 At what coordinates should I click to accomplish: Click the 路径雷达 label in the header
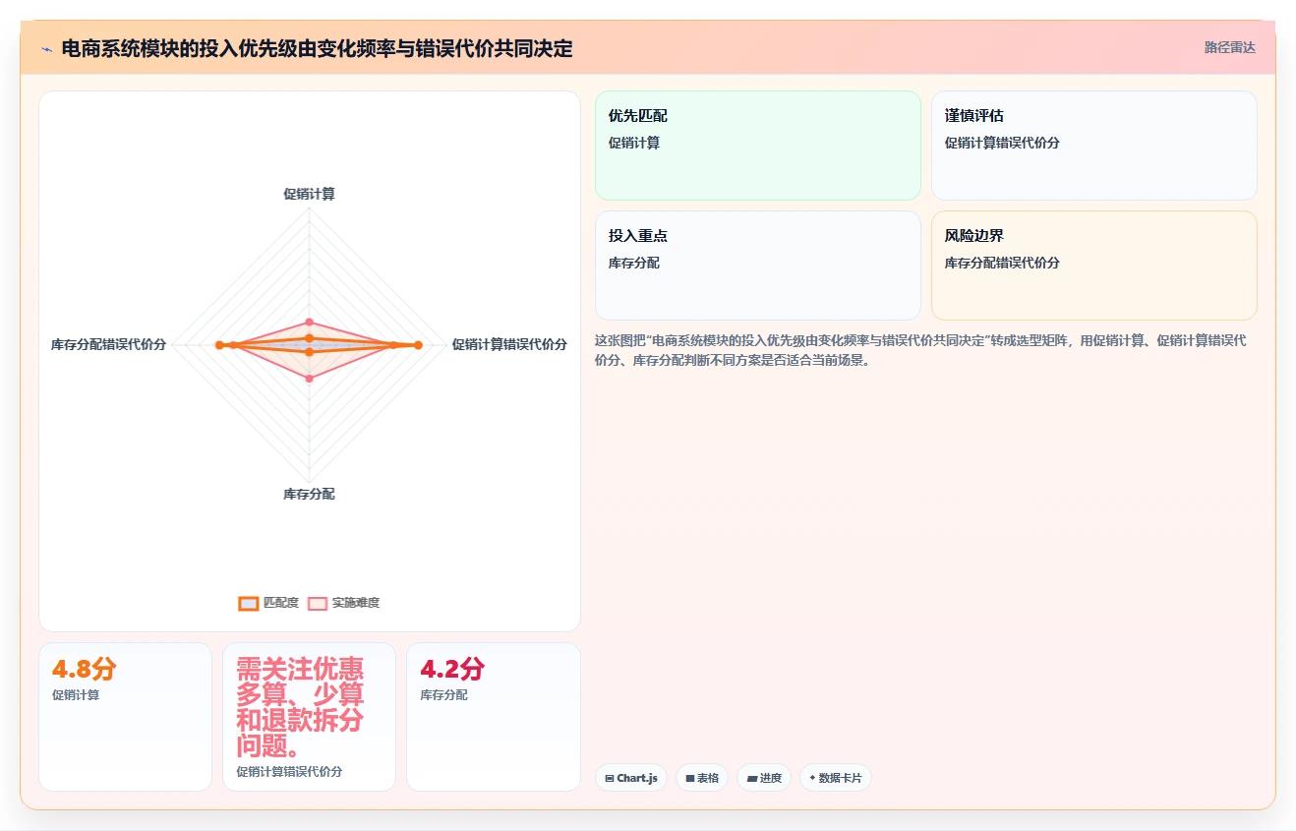pyautogui.click(x=1230, y=47)
